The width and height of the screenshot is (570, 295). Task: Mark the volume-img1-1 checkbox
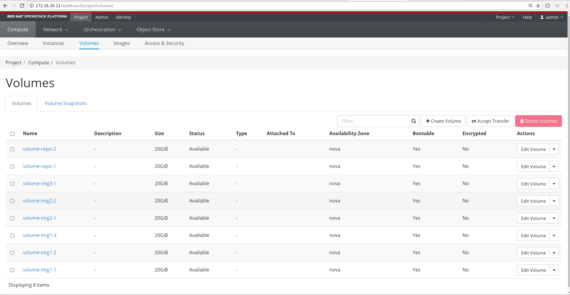pyautogui.click(x=13, y=270)
